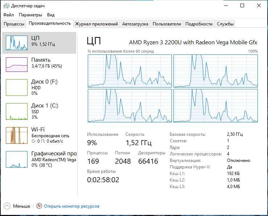268x216 pixels.
Task: Select the Графический процессор AMD Radeon entry
Action: [x=39, y=159]
